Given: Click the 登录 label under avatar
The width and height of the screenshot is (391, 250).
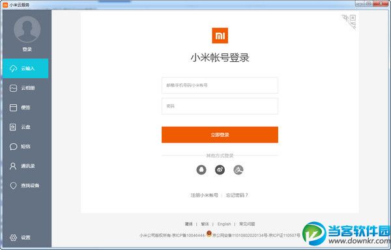Looking at the screenshot, I should pyautogui.click(x=27, y=49).
